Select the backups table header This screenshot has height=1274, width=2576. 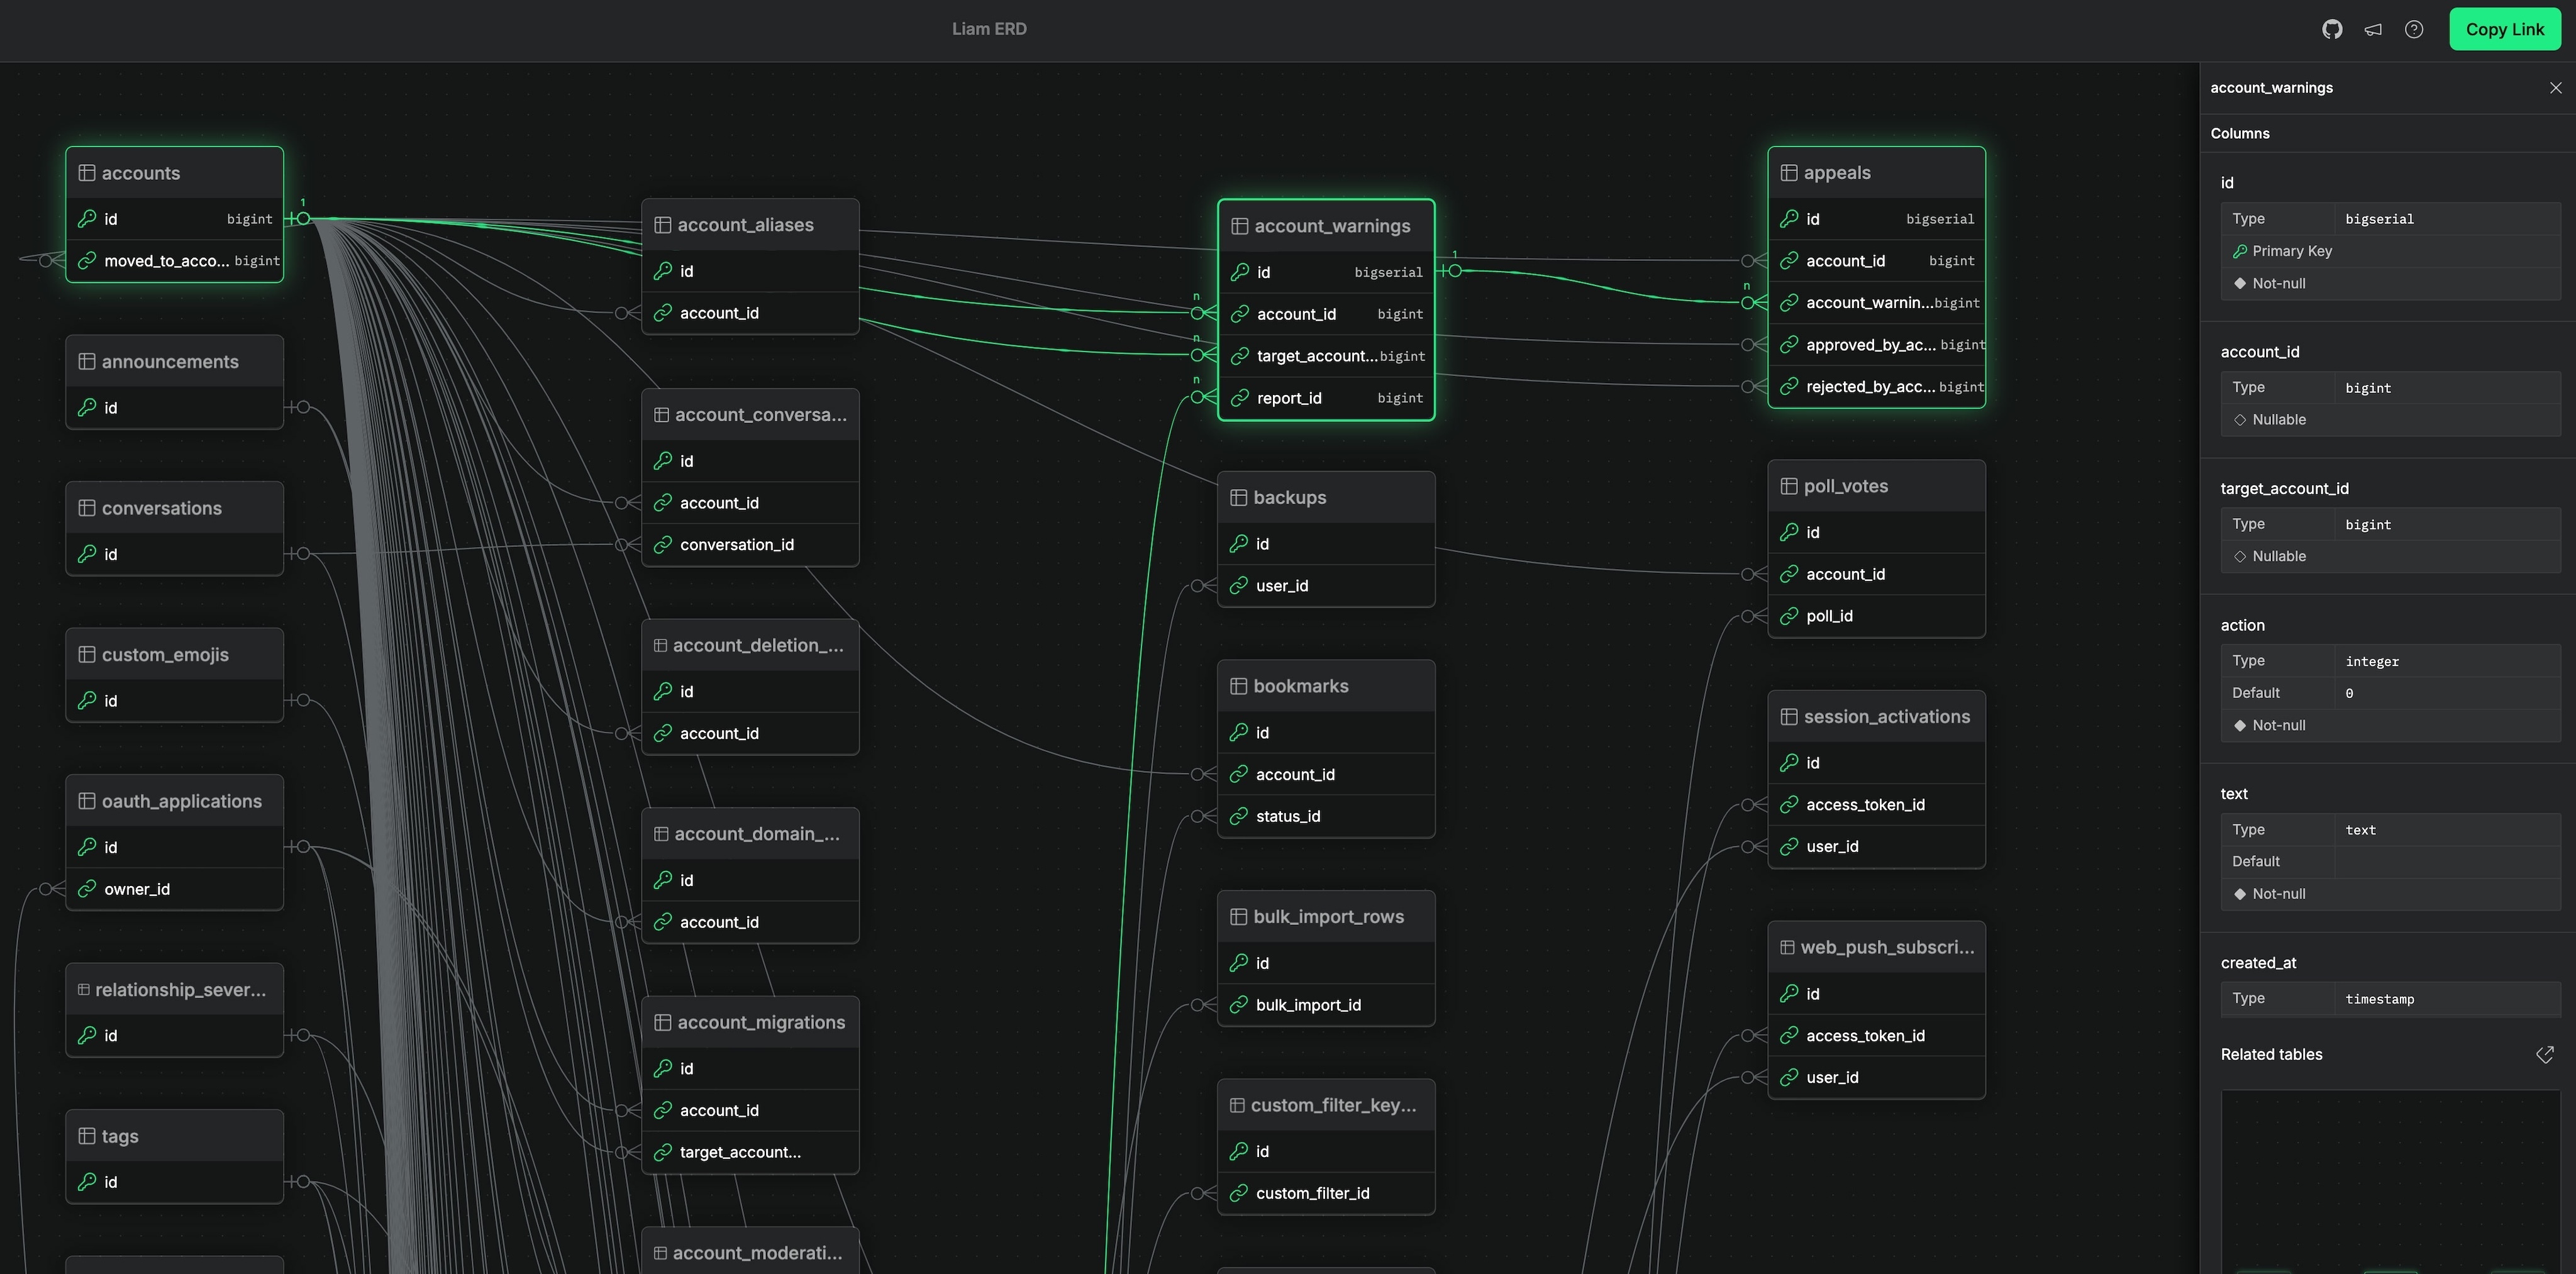pos(1326,497)
